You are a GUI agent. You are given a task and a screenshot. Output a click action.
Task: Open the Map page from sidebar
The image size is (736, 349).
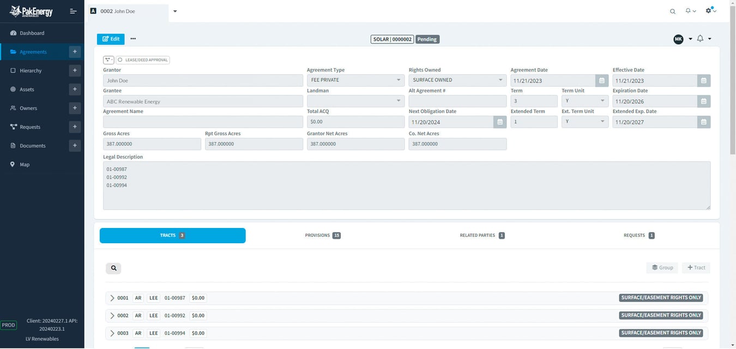point(25,165)
